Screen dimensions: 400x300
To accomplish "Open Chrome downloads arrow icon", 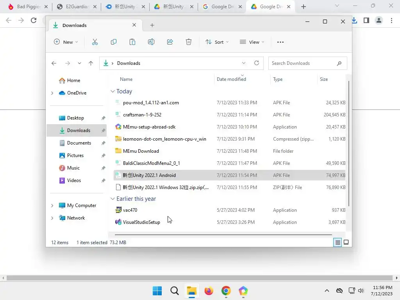I will coord(354,20).
